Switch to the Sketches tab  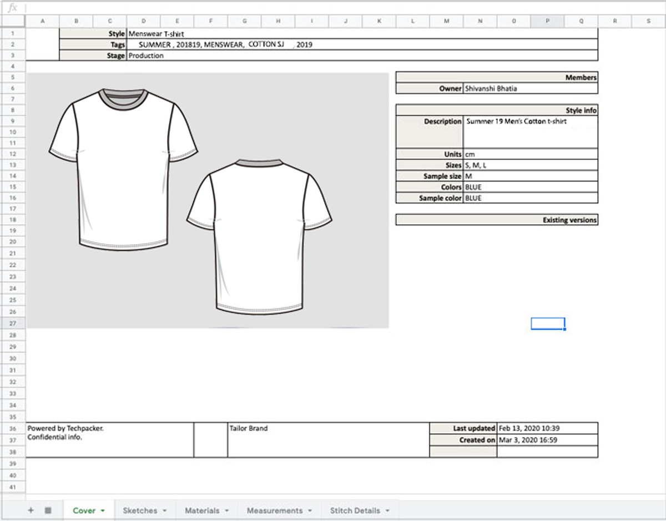[140, 510]
